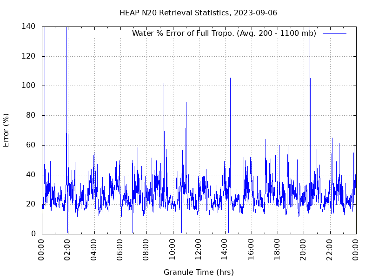Click the x-axis tick label 04:00
372x279 pixels.
pyautogui.click(x=94, y=250)
